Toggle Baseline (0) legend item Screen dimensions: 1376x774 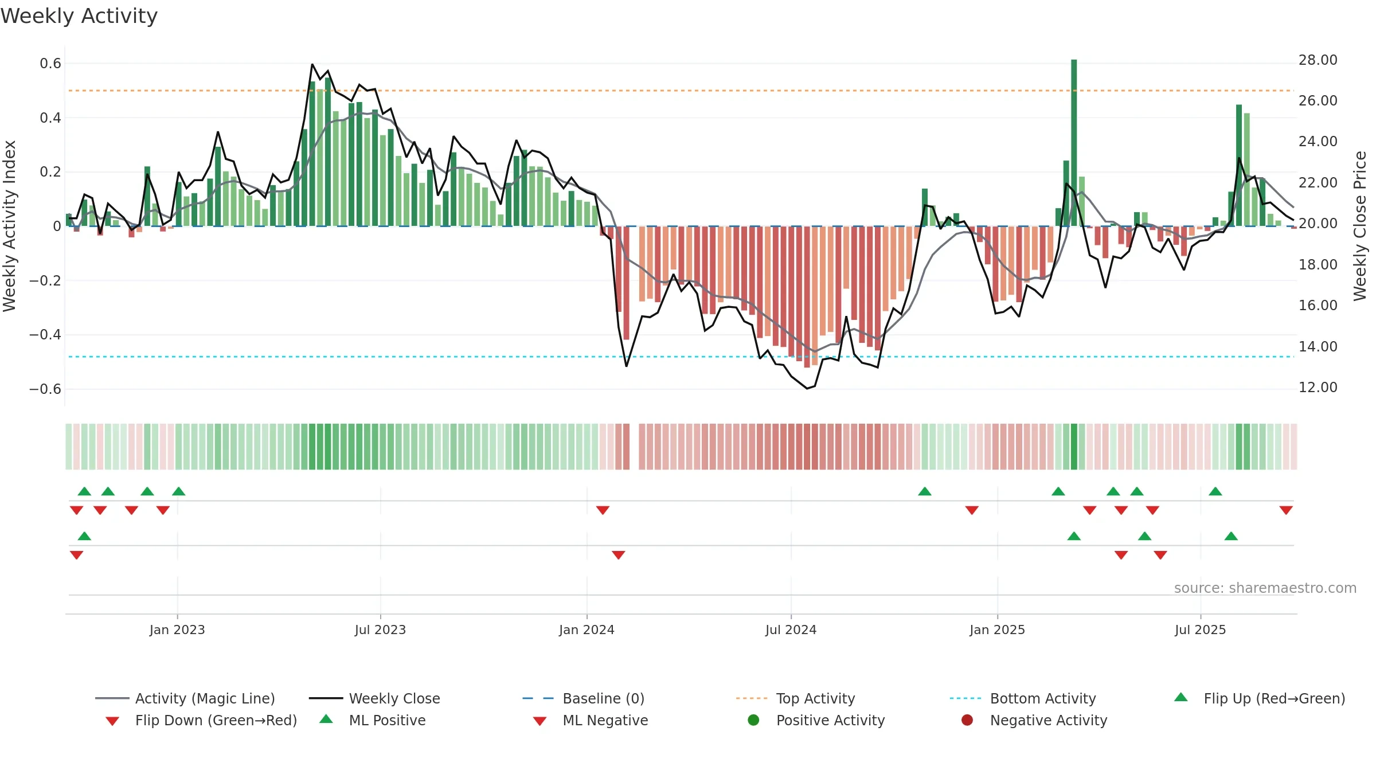584,698
